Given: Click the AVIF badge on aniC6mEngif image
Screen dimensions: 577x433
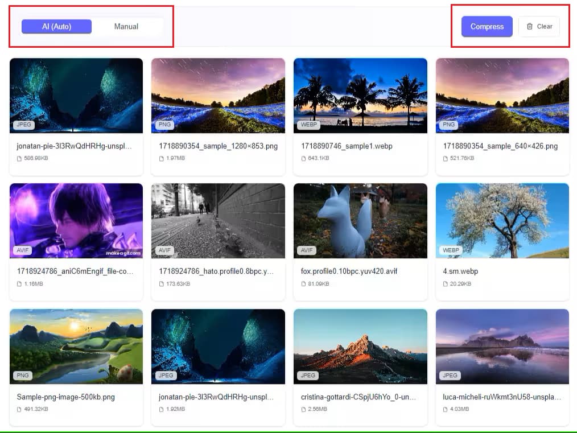Looking at the screenshot, I should click(x=22, y=250).
